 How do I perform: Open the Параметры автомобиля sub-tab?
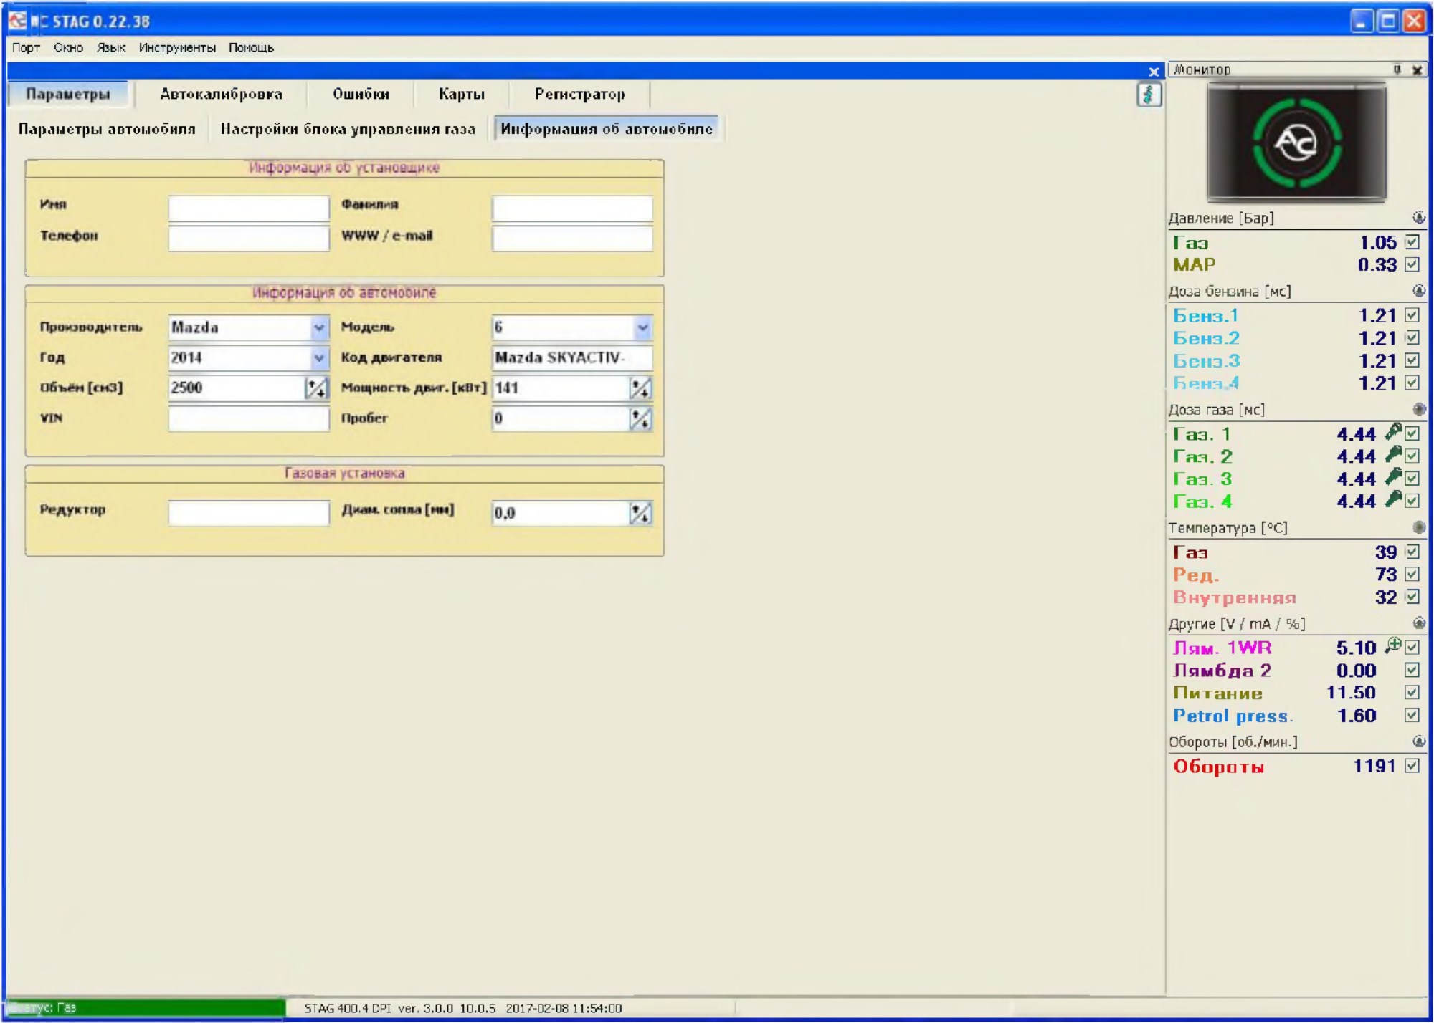(107, 129)
